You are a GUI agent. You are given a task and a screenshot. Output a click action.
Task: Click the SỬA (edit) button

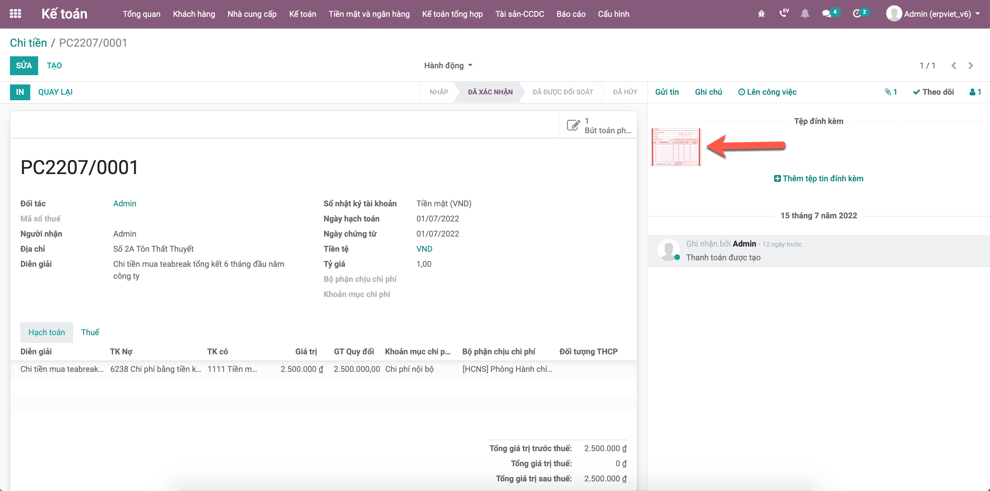click(23, 65)
